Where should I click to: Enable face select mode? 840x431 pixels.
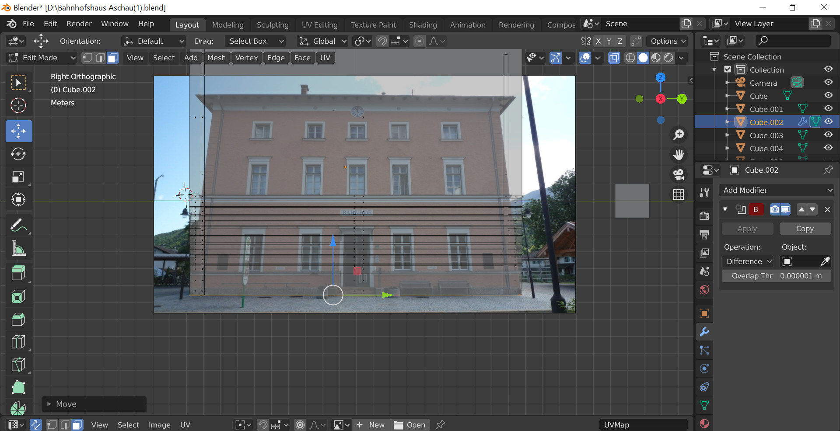click(x=113, y=58)
